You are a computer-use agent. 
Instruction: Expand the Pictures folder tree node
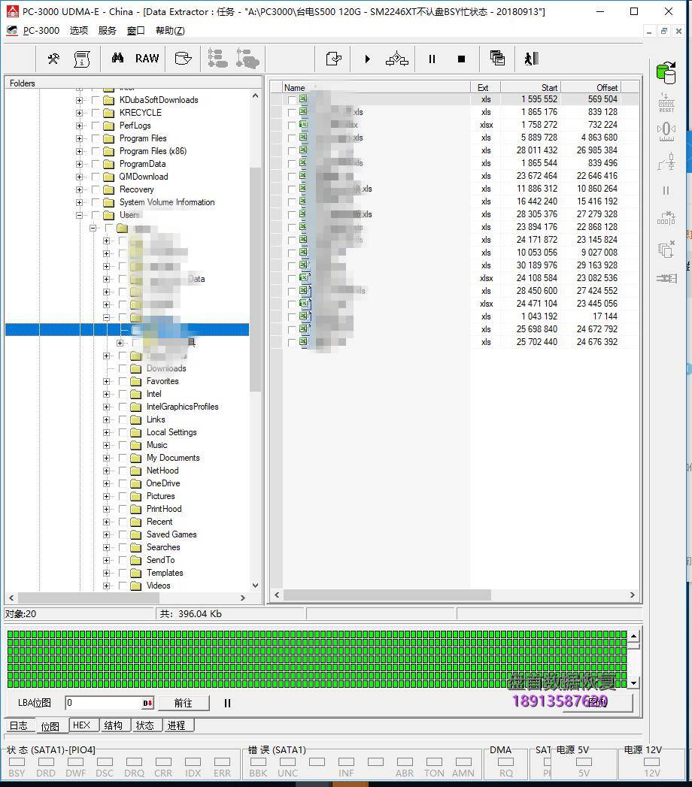tap(106, 496)
